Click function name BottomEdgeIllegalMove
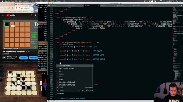 (x=75, y=18)
